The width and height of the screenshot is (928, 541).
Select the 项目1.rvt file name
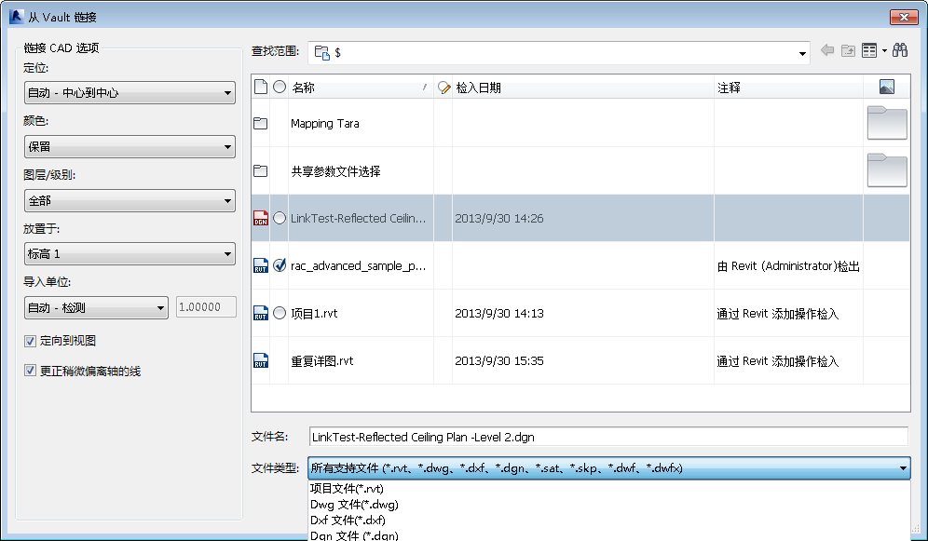click(x=314, y=314)
